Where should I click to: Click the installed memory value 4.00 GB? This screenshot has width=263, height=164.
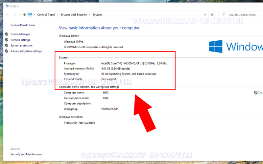[x=116, y=69]
